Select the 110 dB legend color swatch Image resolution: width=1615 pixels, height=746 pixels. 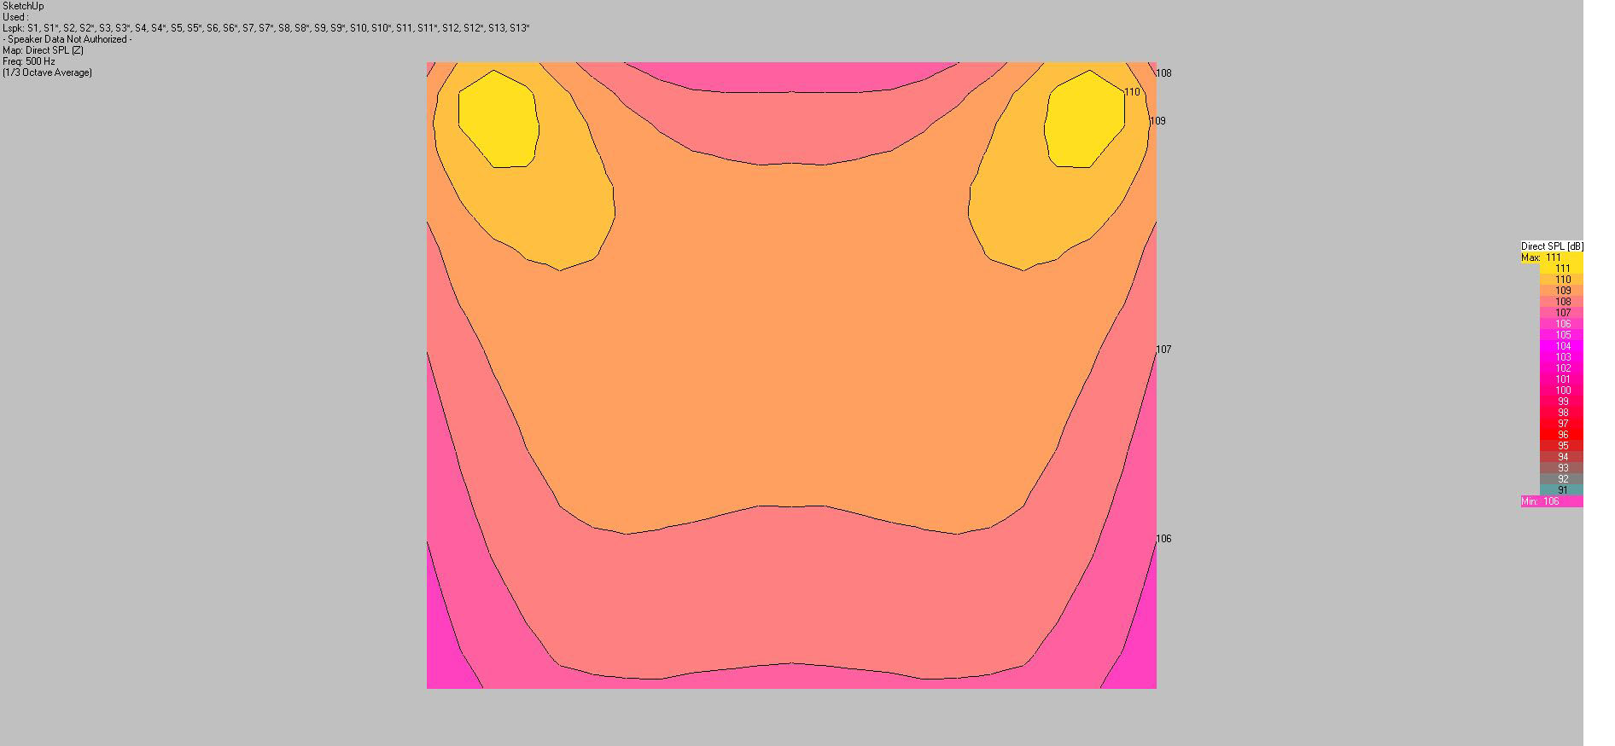pos(1561,280)
